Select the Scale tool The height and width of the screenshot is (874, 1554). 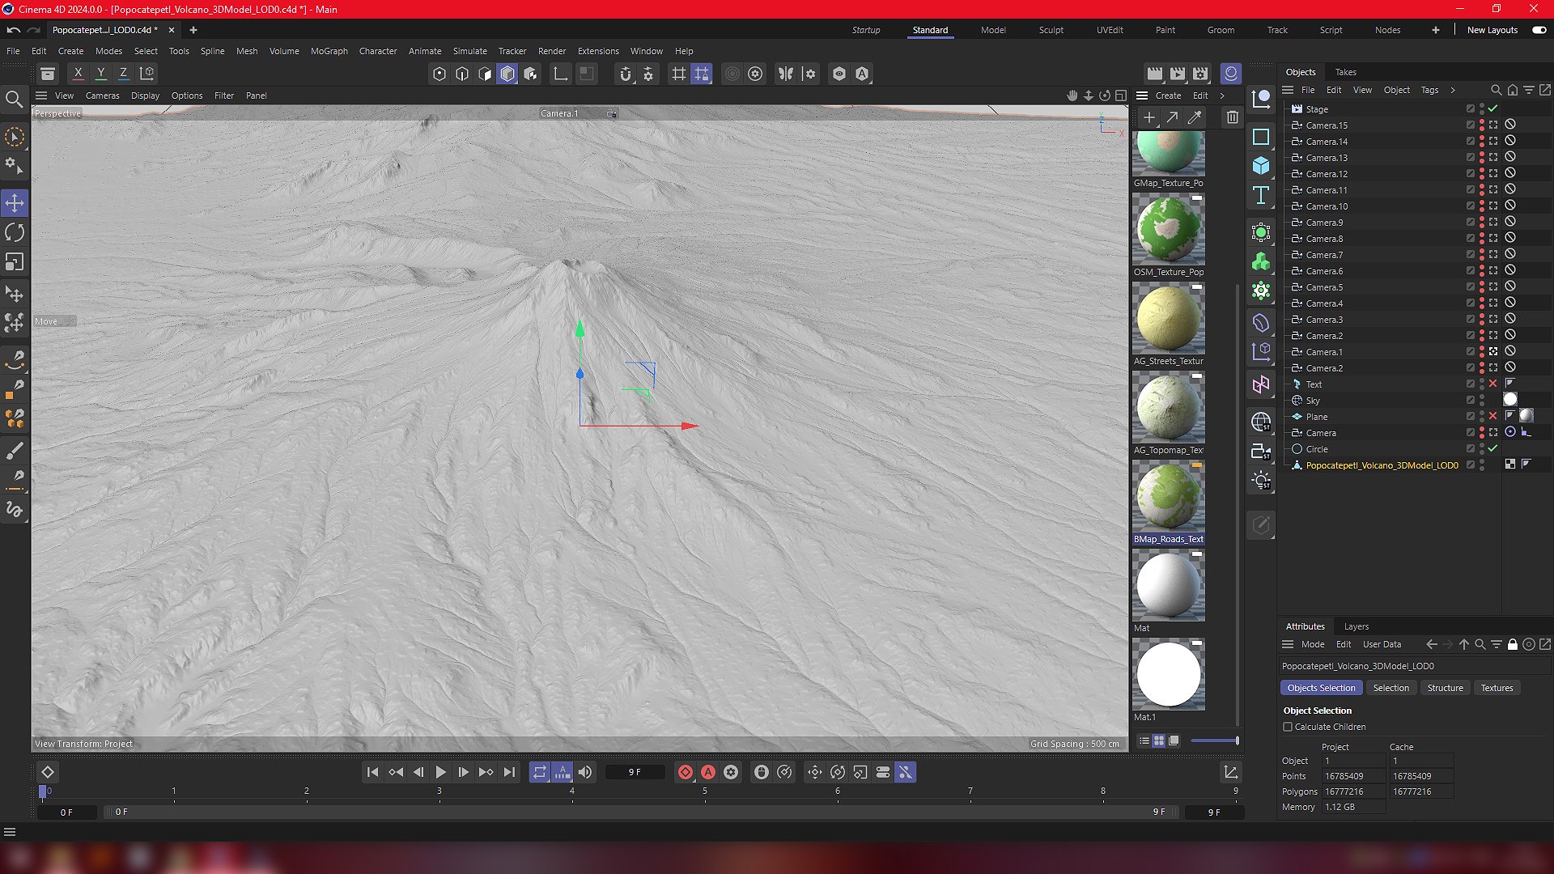[15, 262]
